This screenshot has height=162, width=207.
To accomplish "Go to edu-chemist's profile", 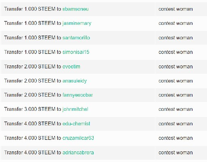I will (x=76, y=123).
